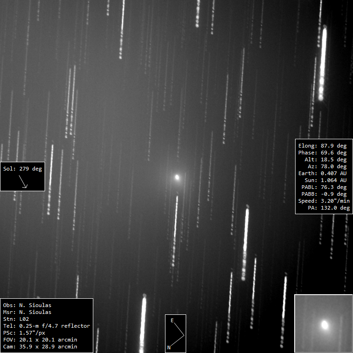
Task: Click the 'N' compass label
Action: click(169, 347)
